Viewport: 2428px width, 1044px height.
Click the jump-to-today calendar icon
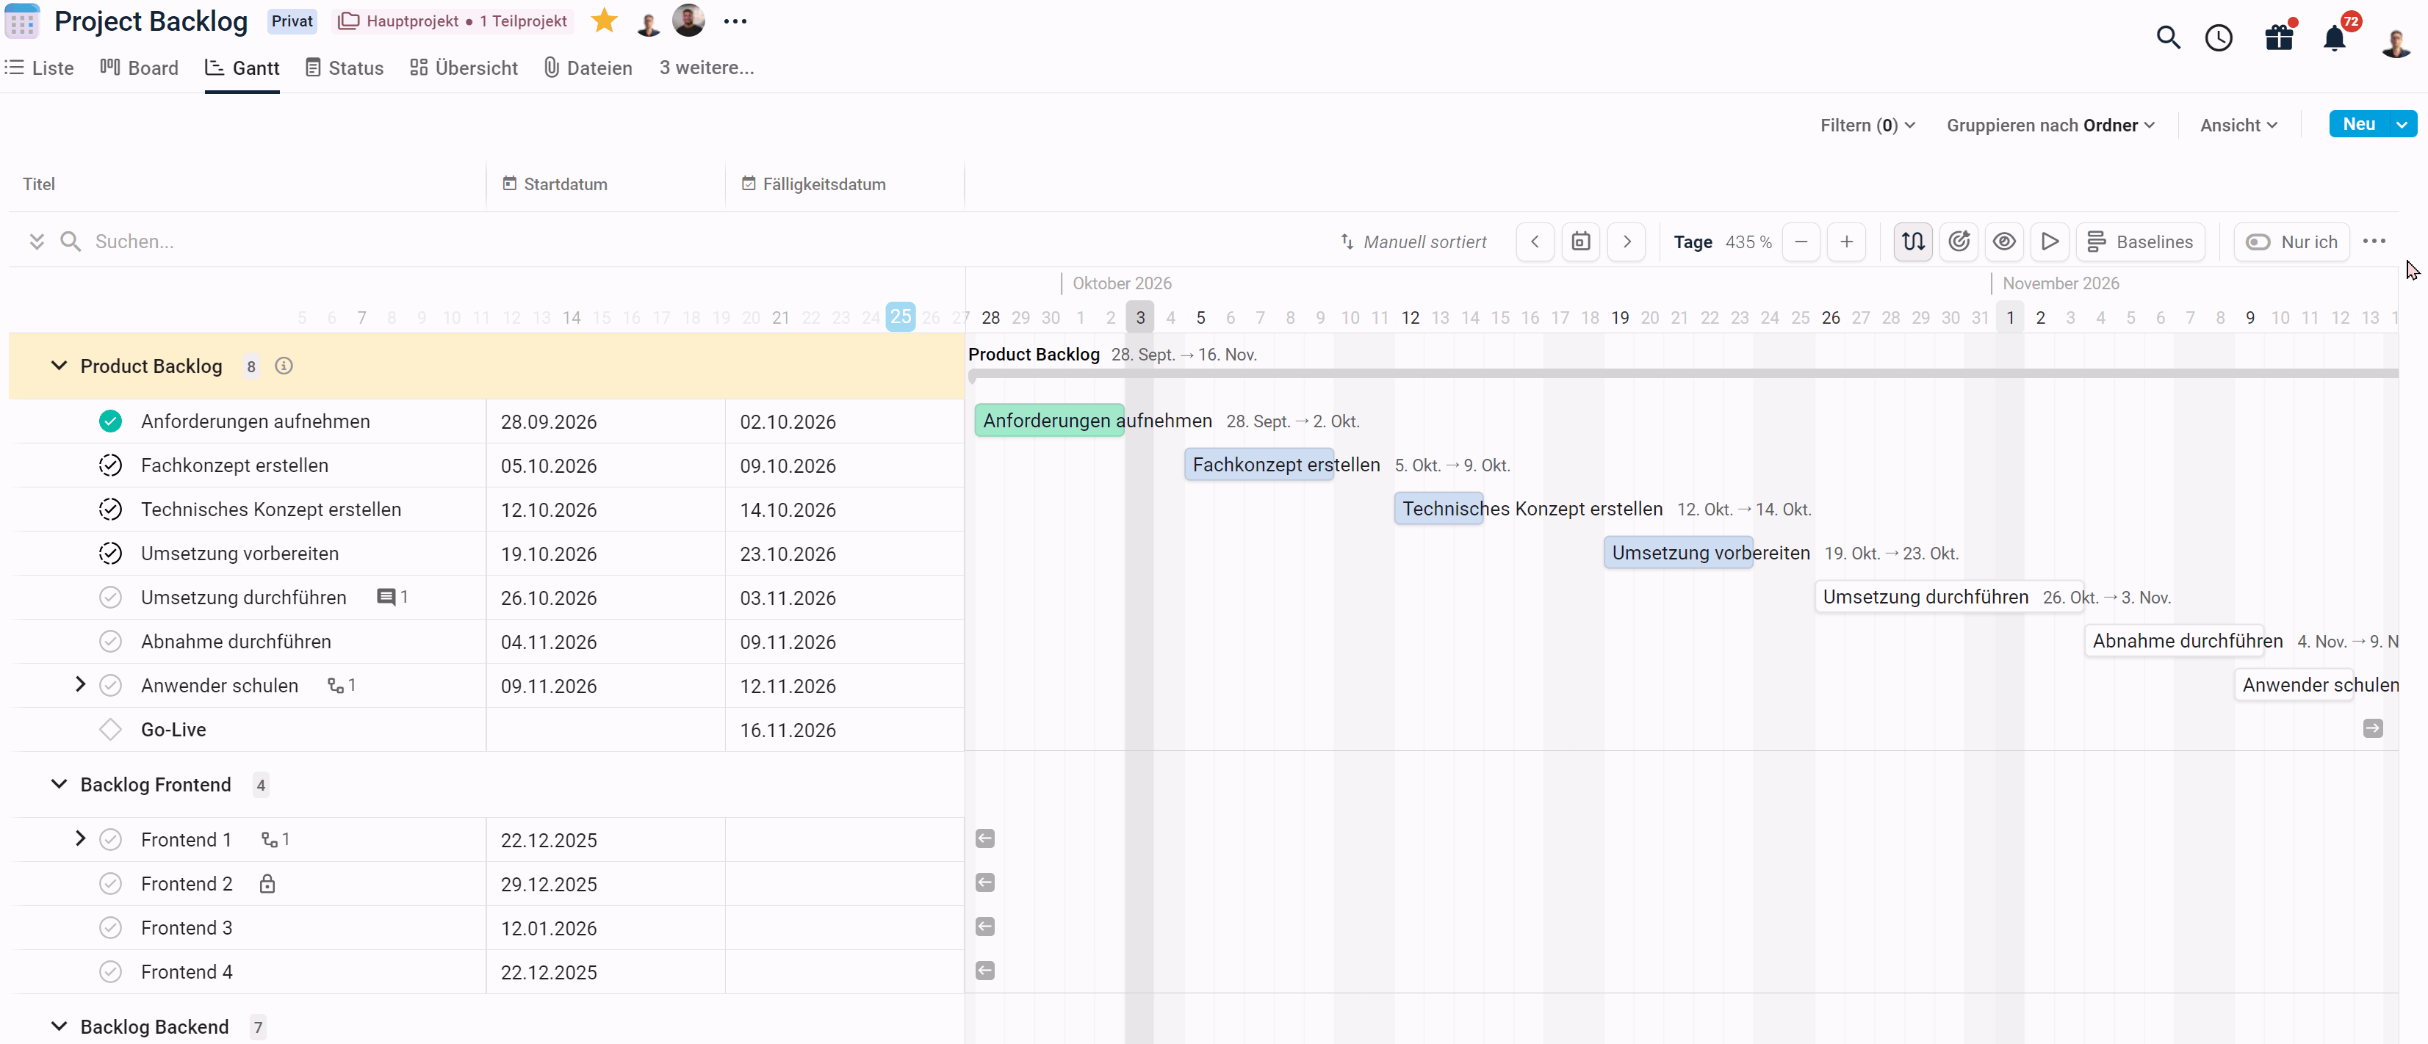1581,242
